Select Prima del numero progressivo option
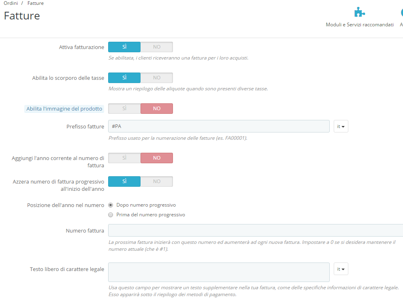This screenshot has width=403, height=301. (x=111, y=214)
